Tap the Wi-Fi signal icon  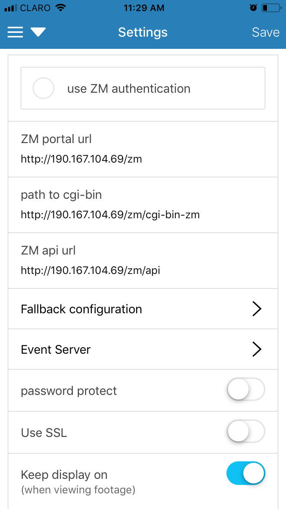coord(60,8)
